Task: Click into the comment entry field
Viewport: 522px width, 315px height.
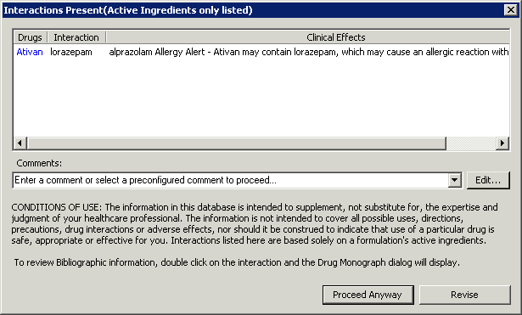Action: coord(230,181)
